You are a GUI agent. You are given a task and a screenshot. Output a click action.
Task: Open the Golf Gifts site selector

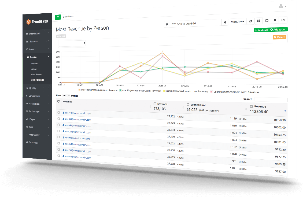coord(68,17)
